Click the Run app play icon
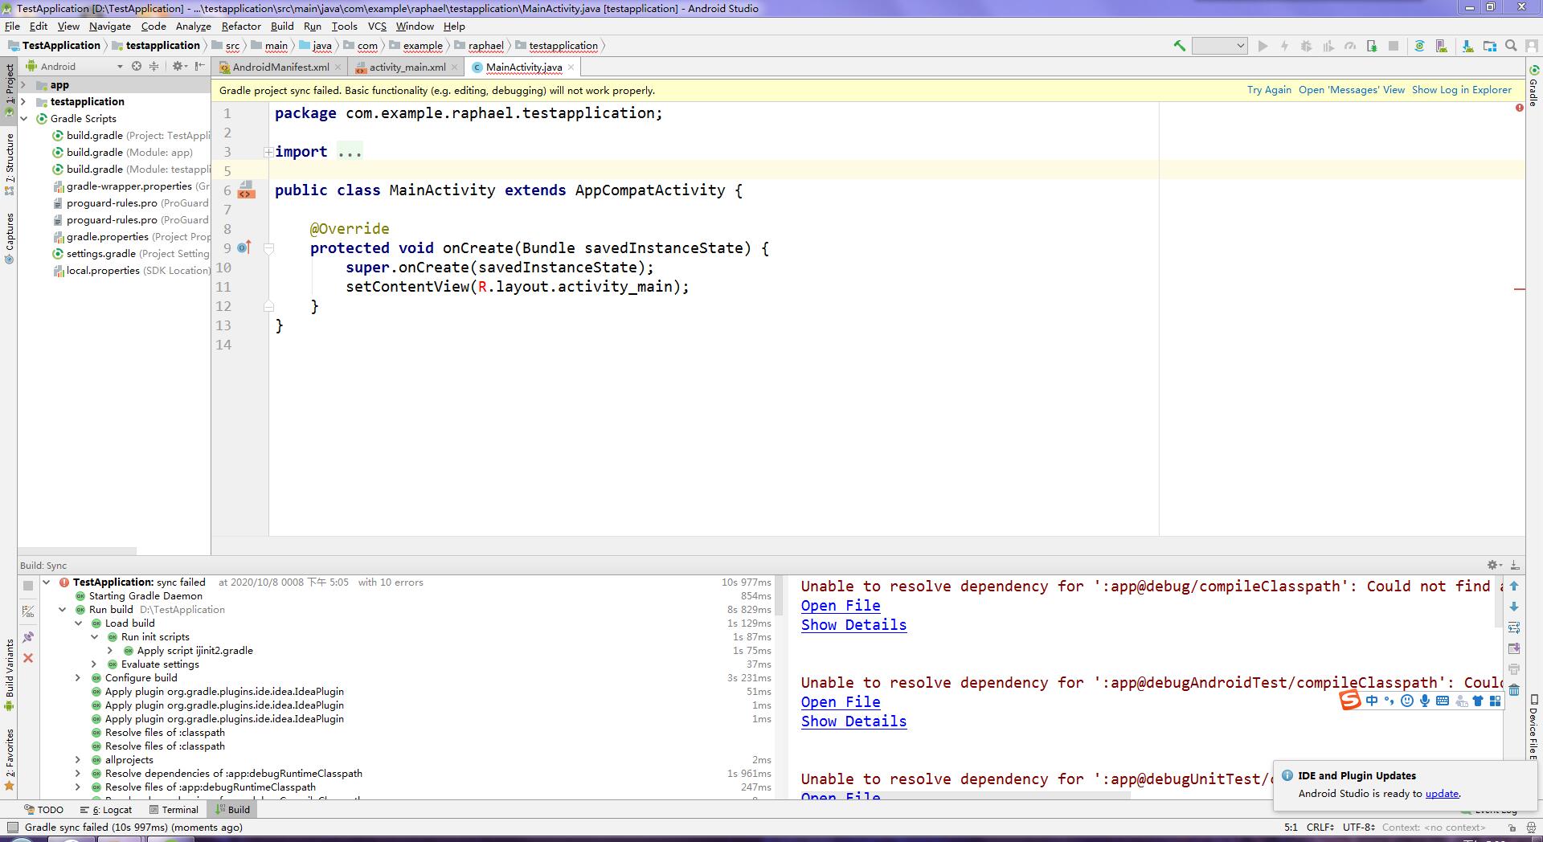Image resolution: width=1543 pixels, height=842 pixels. click(x=1263, y=46)
